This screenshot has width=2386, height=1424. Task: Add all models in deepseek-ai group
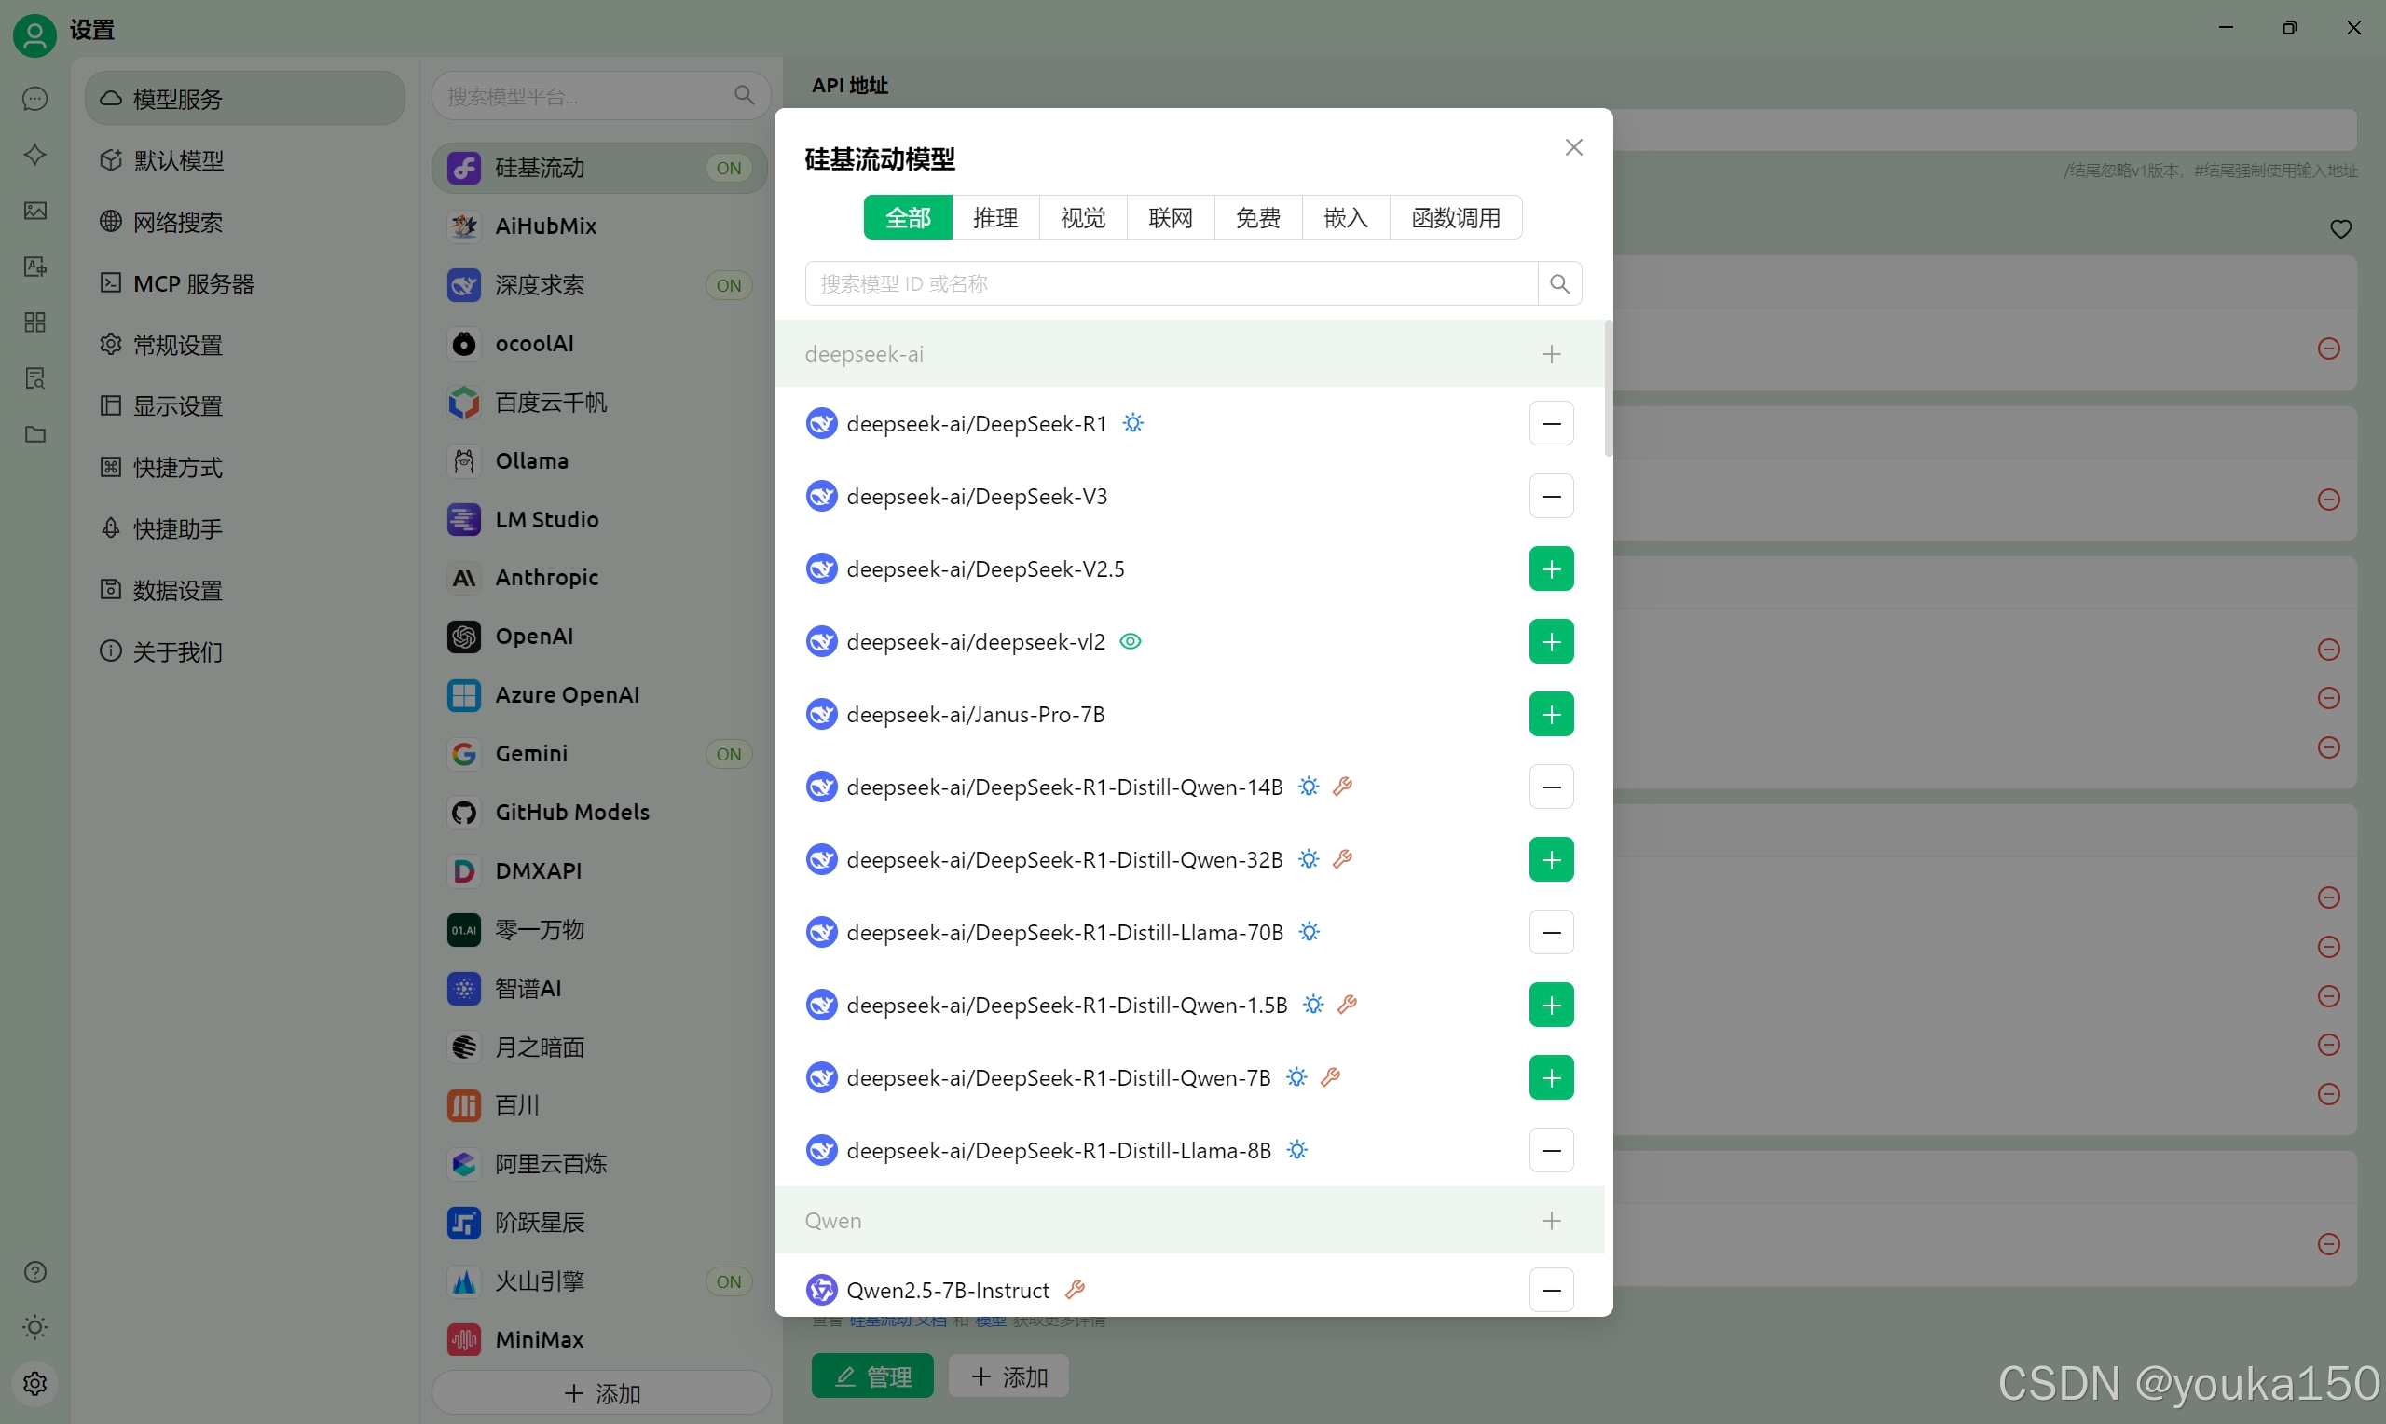click(1550, 354)
